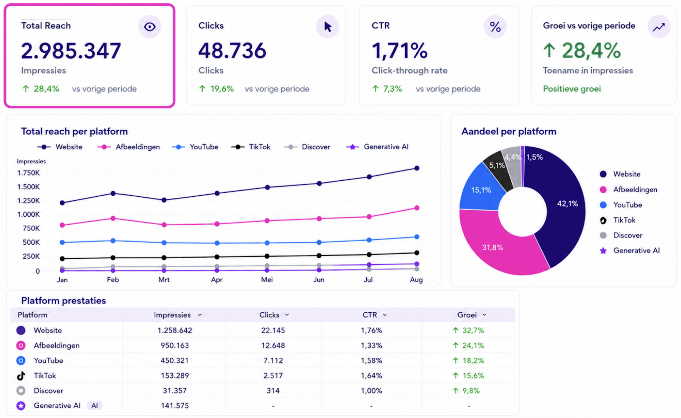Click the 24,1% growth value for Afbeeldingen
The image size is (681, 418).
[x=474, y=345]
